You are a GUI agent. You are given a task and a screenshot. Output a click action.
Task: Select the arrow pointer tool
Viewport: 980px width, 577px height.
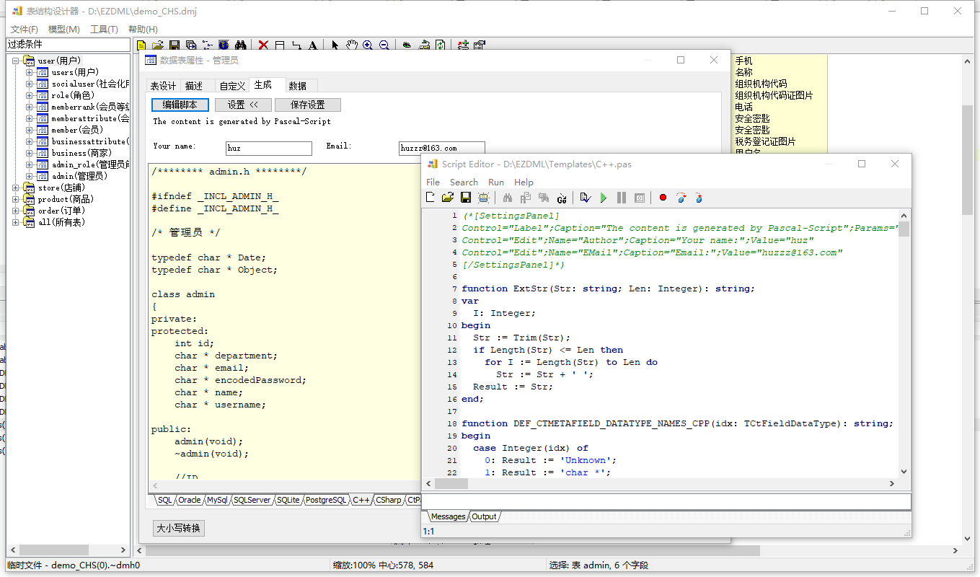click(x=335, y=45)
